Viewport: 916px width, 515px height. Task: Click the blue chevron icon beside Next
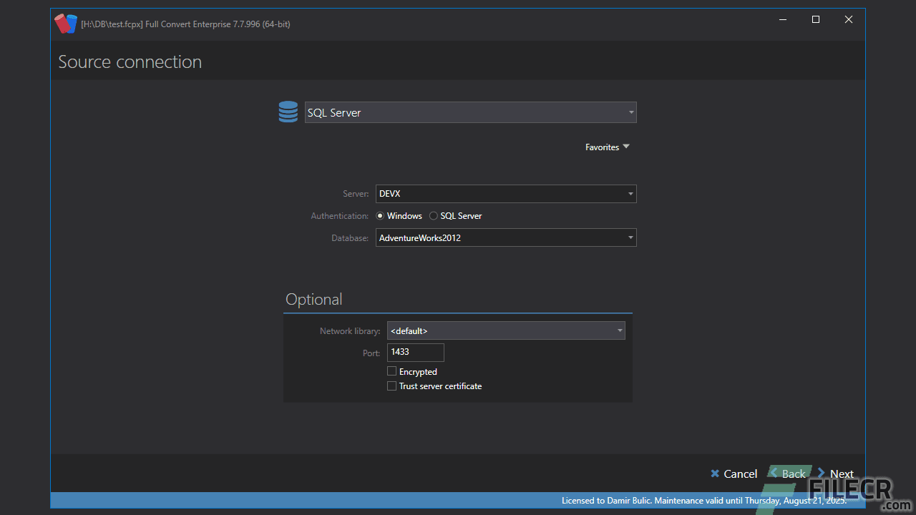click(820, 473)
